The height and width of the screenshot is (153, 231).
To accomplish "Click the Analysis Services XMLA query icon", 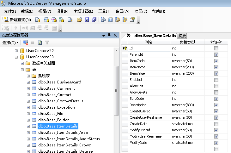I will [61, 20].
